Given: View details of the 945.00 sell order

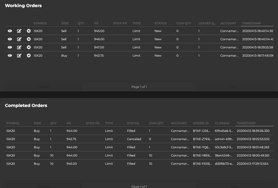Looking at the screenshot, I should 10,31.
